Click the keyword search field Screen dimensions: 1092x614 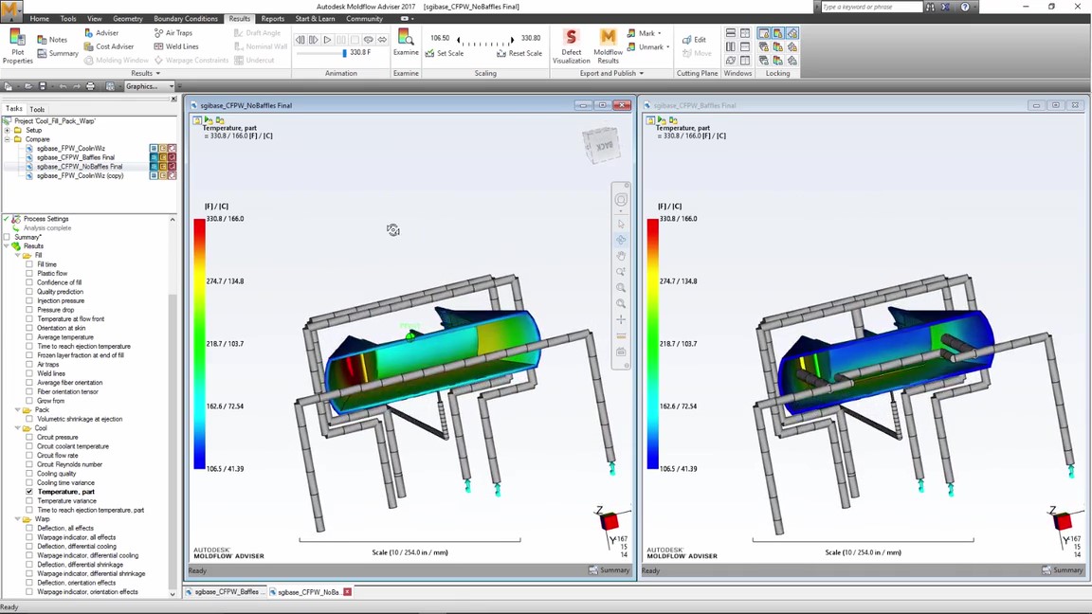(x=870, y=7)
